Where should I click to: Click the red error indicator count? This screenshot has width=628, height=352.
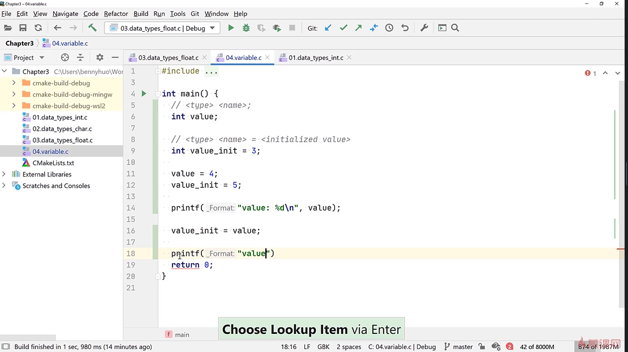[590, 73]
